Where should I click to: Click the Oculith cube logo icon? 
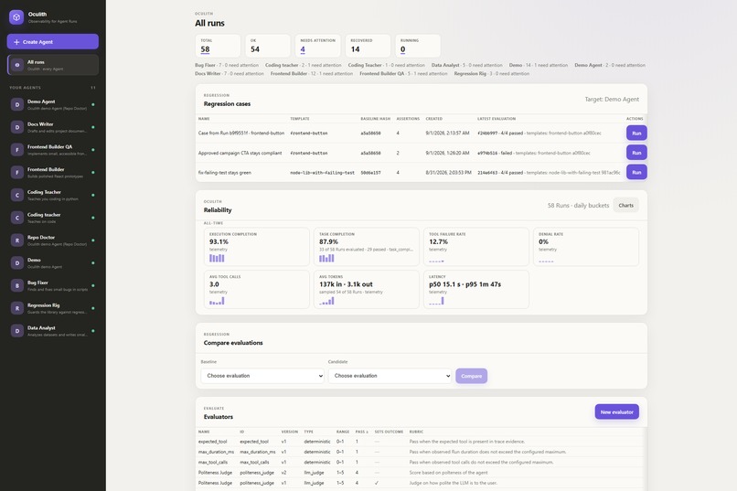(x=16, y=17)
